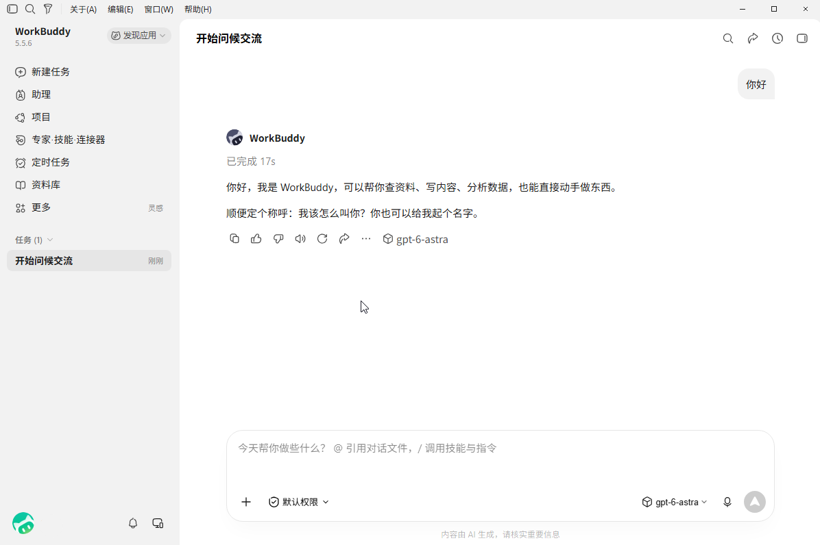Open notifications bell icon
Image resolution: width=820 pixels, height=545 pixels.
pyautogui.click(x=133, y=523)
